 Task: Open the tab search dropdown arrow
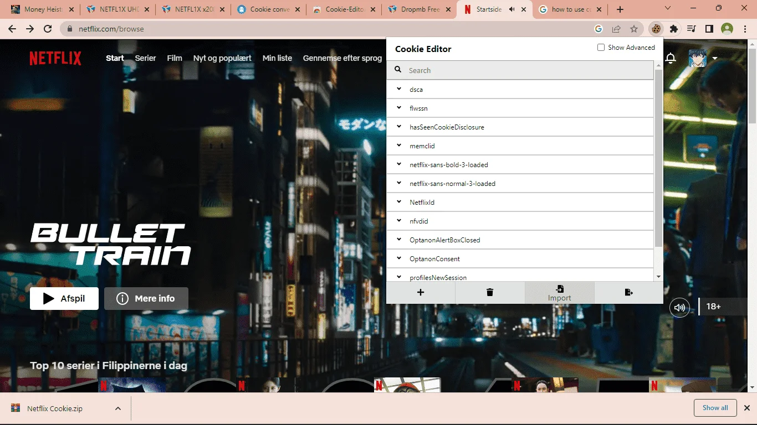668,8
